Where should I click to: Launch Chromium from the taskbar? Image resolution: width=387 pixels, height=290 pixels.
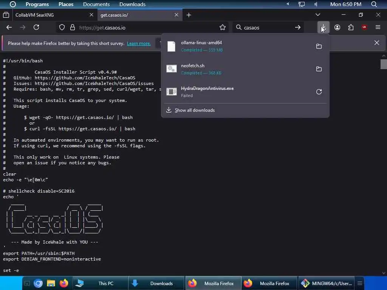pos(38,283)
